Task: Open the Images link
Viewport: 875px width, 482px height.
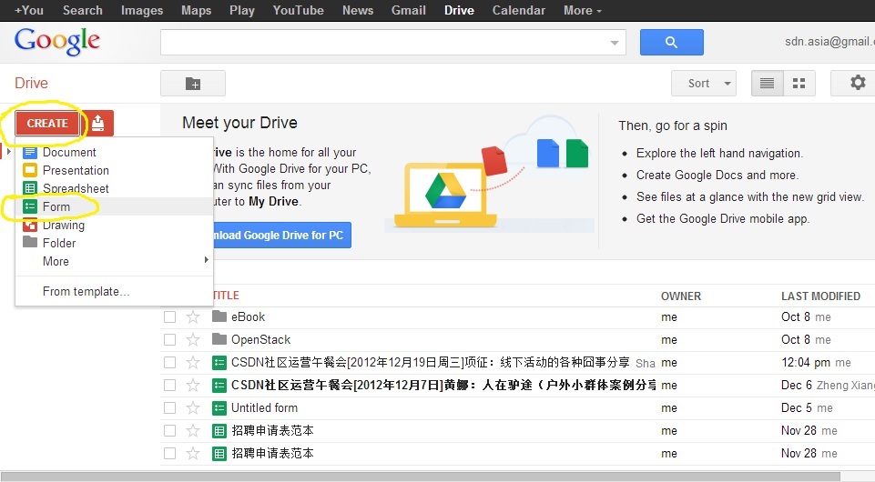Action: [142, 11]
